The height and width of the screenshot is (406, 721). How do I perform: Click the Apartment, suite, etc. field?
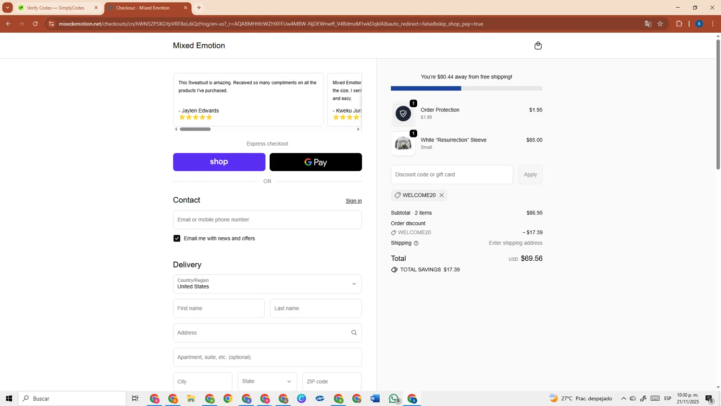click(x=267, y=357)
